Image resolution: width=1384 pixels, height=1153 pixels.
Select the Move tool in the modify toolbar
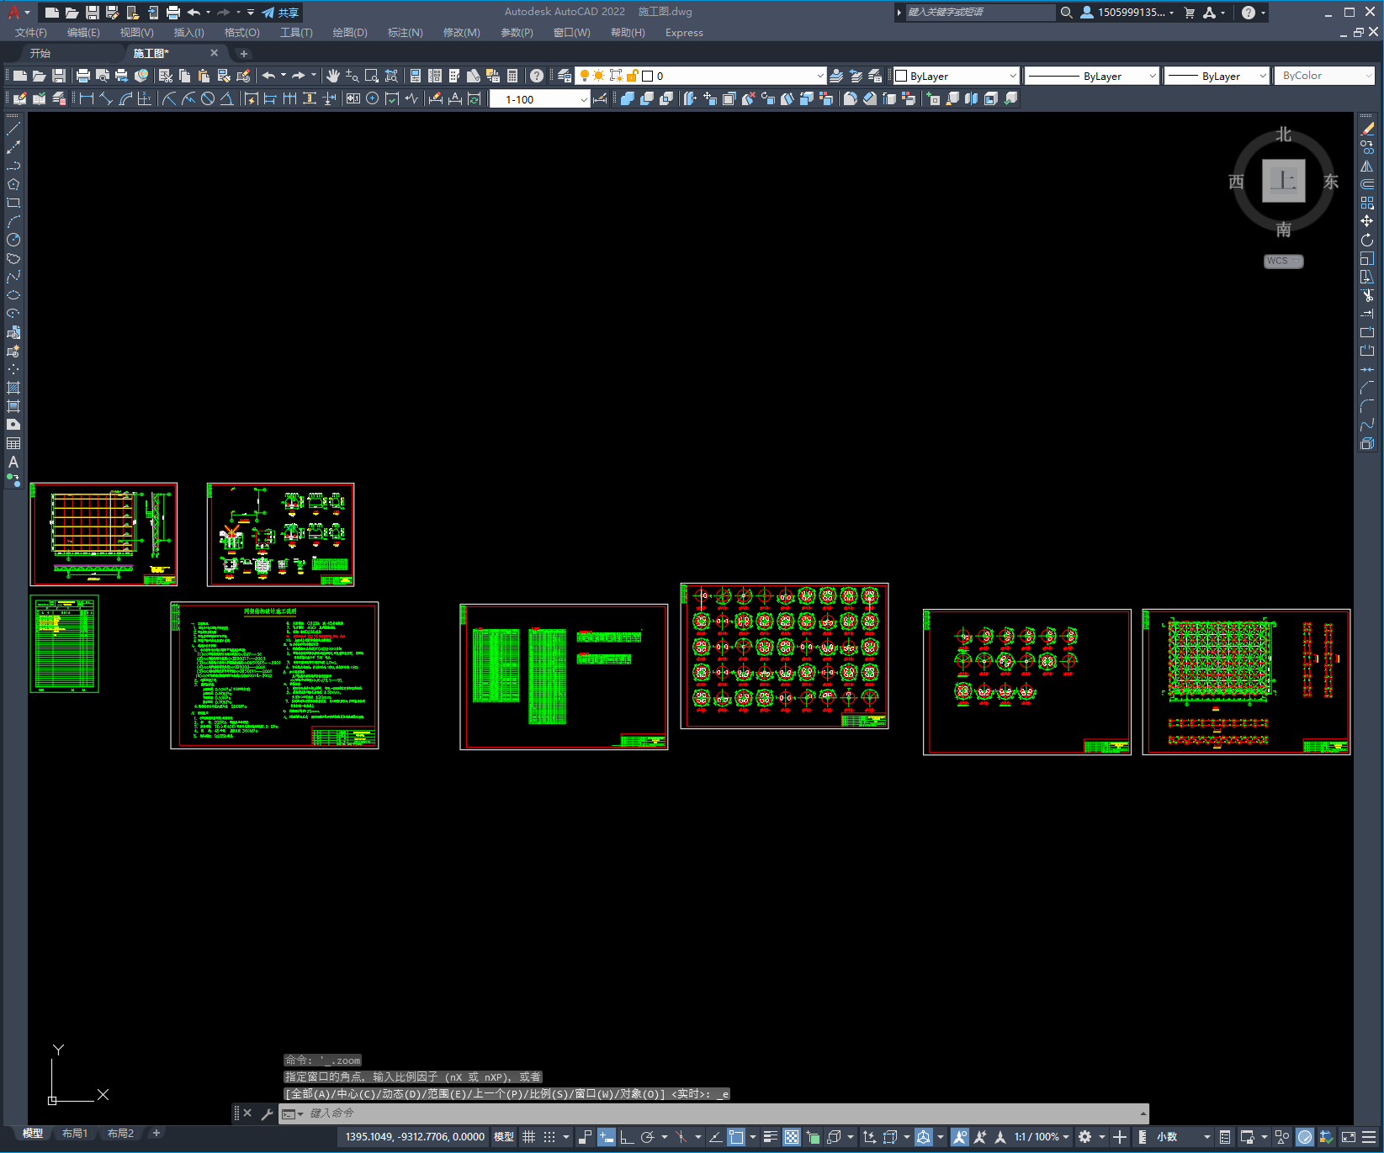tap(1367, 221)
